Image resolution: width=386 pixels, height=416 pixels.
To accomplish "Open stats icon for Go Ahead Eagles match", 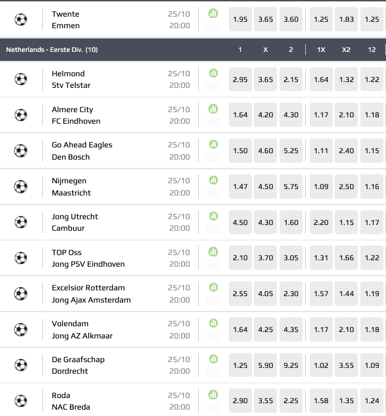I will click(214, 145).
